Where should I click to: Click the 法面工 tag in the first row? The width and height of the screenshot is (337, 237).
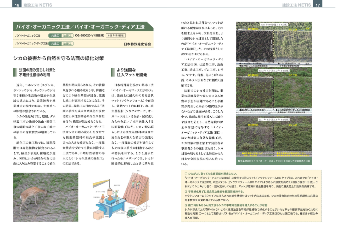[67, 35]
